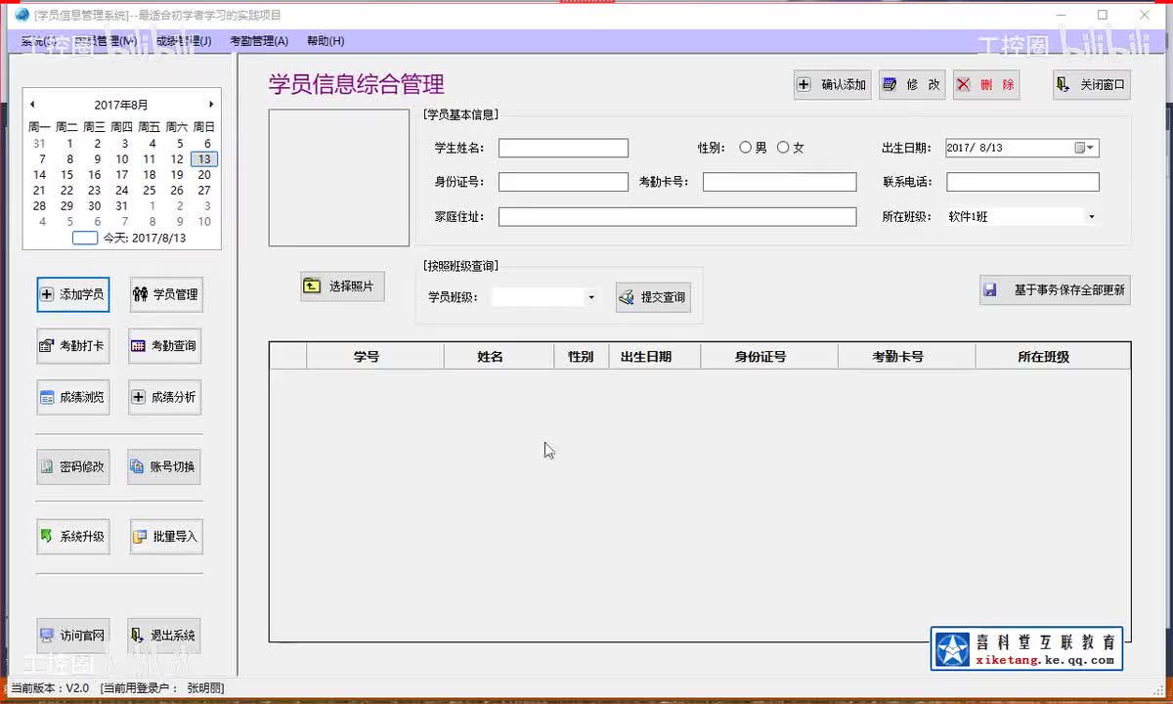The height and width of the screenshot is (704, 1173).
Task: Open the 出生日期 date picker dropdown
Action: 1086,148
